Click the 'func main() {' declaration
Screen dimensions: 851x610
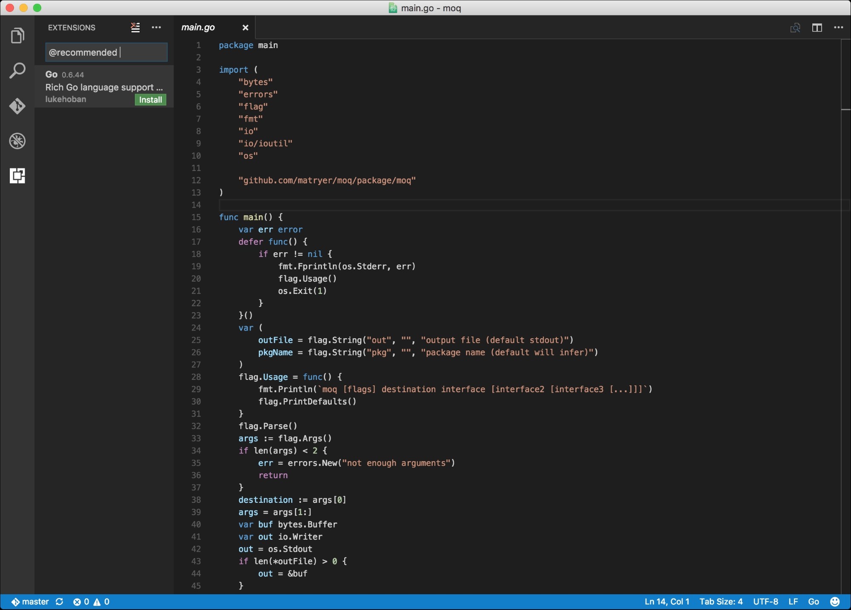251,217
